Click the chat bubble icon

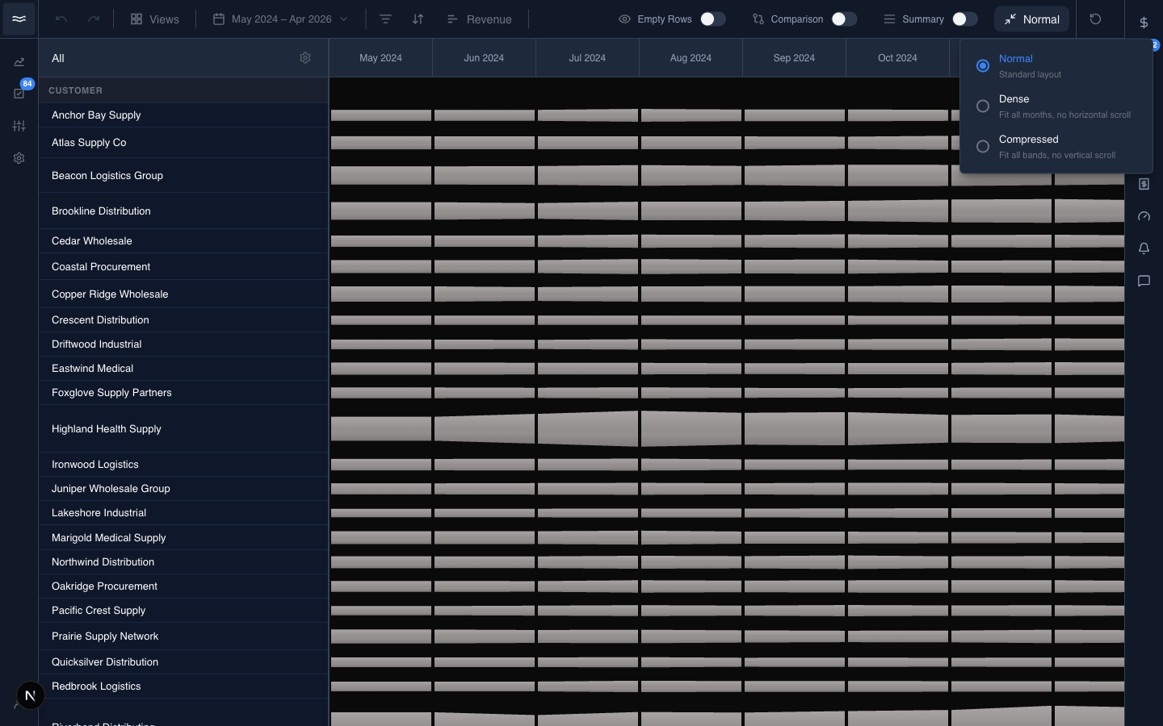[x=1144, y=281]
